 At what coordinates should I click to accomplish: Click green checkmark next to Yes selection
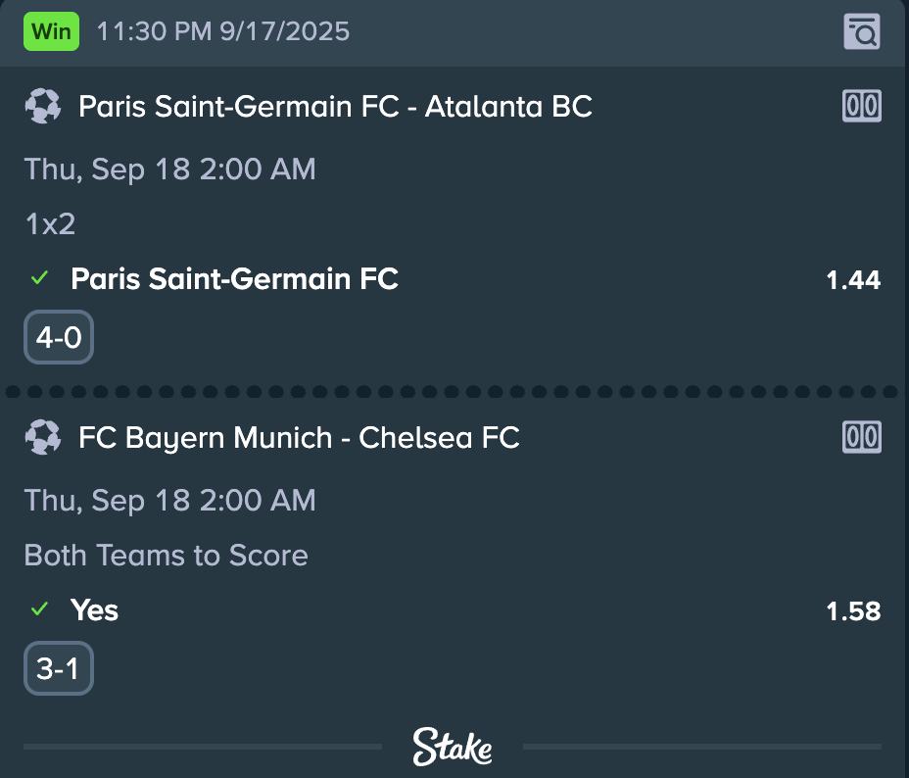point(39,609)
